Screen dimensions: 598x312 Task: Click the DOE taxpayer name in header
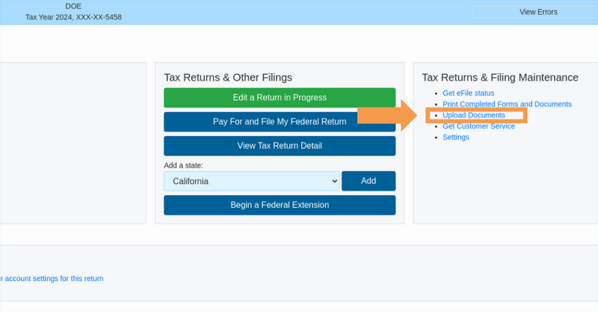(73, 6)
